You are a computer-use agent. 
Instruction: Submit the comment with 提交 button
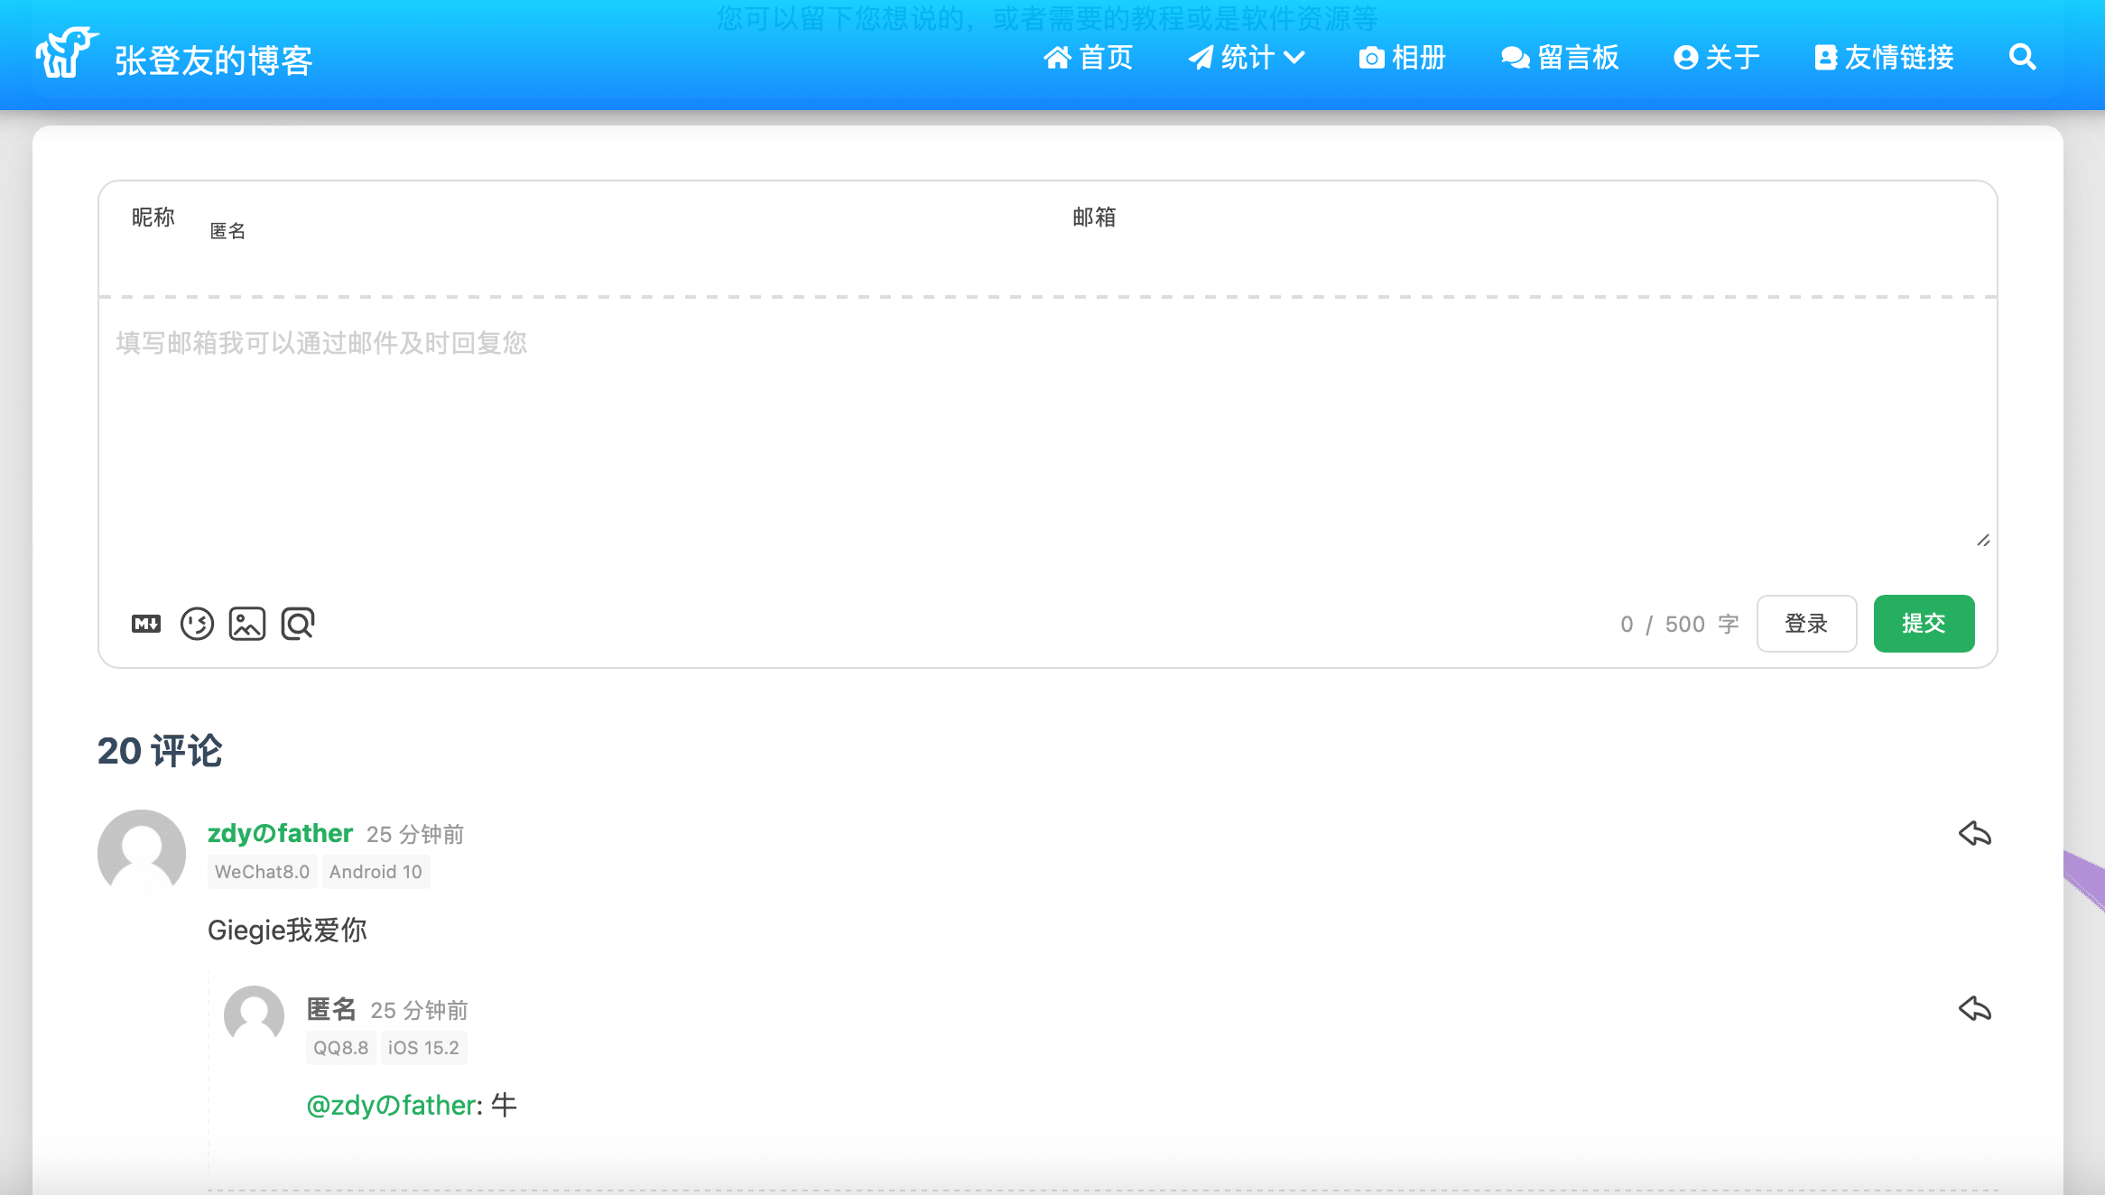pos(1924,624)
